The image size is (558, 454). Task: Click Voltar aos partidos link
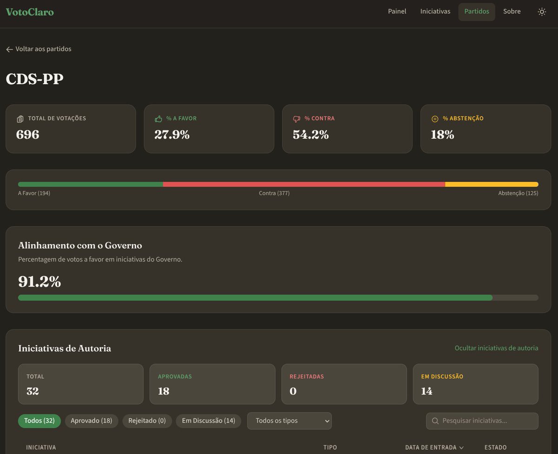click(39, 49)
